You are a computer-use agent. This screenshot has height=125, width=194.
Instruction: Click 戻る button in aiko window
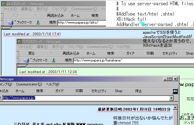16,16
